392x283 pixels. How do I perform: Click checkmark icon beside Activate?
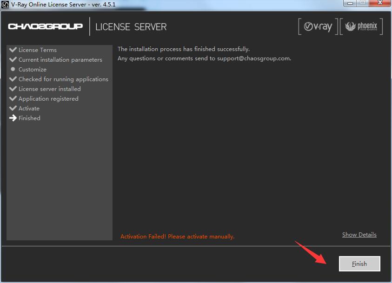pos(13,108)
